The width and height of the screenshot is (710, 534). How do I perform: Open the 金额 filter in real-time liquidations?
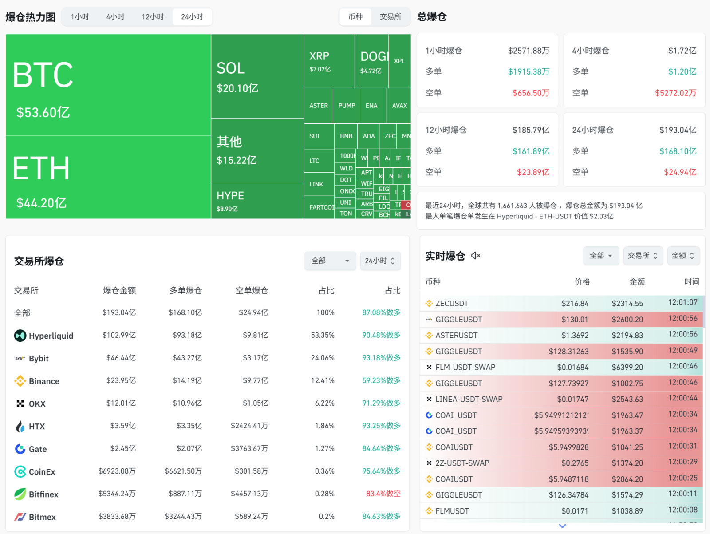tap(683, 256)
